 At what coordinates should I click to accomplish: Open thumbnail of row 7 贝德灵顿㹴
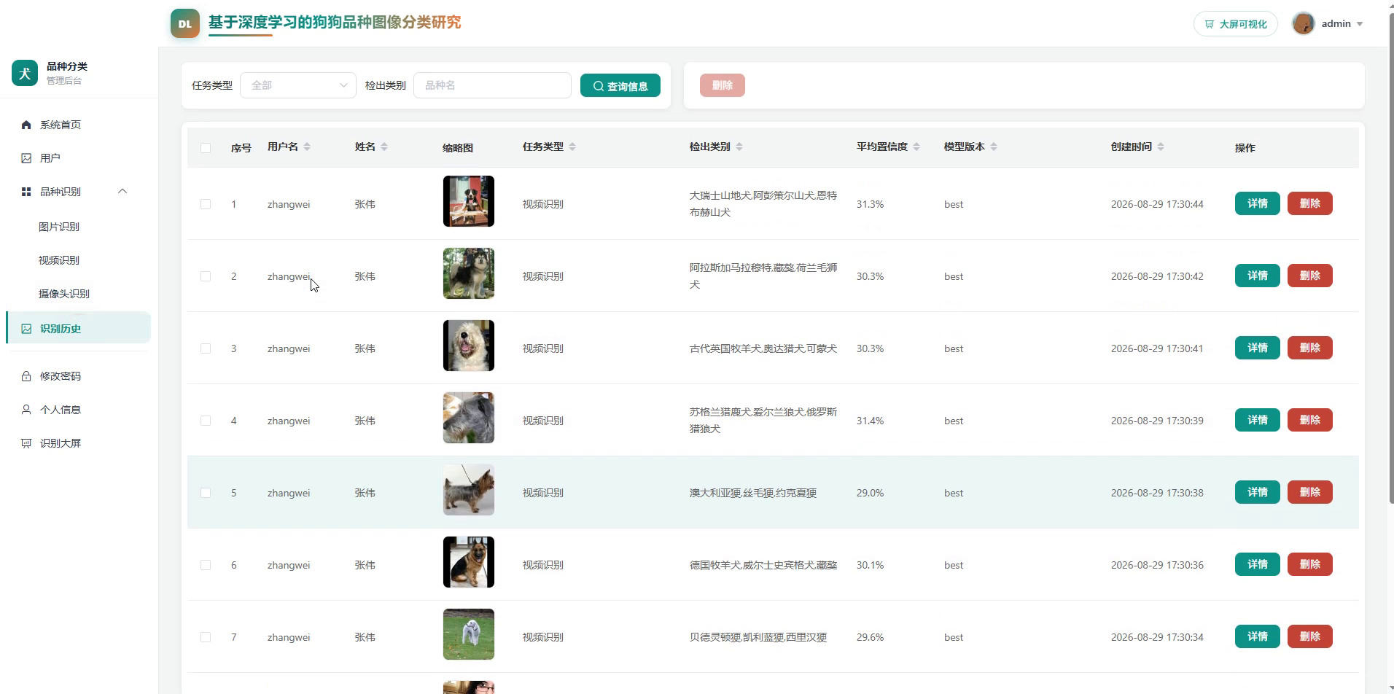[469, 634]
